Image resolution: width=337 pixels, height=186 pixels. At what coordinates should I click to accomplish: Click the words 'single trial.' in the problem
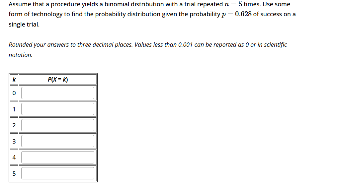[x=24, y=25]
